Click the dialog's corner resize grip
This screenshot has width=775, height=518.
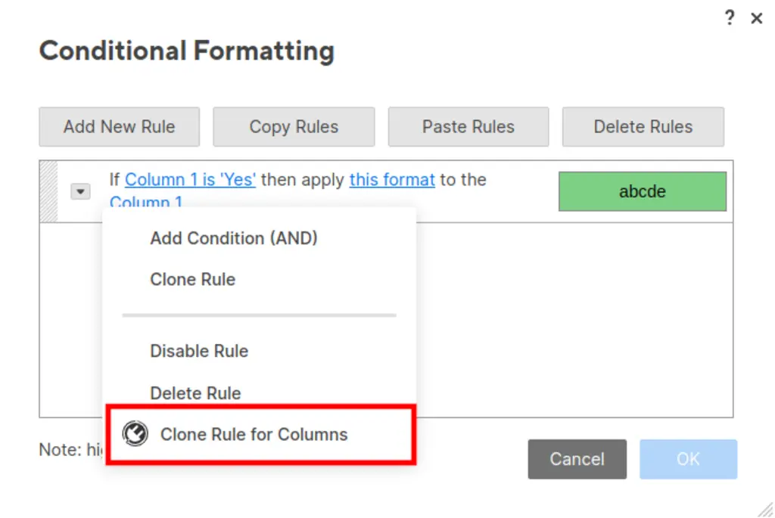[x=765, y=510]
